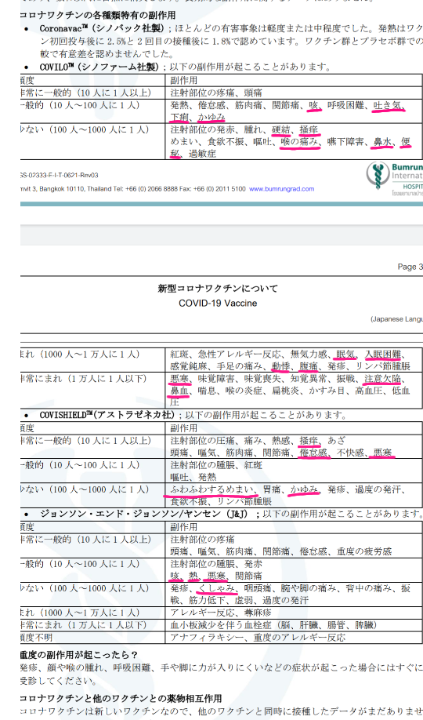Click the phrase 重度の疲労感

point(363,551)
